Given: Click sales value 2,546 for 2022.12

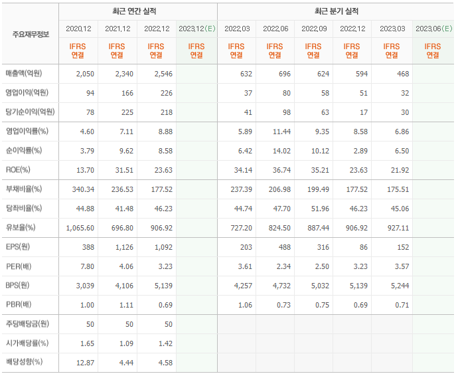Looking at the screenshot, I should click(x=163, y=74).
